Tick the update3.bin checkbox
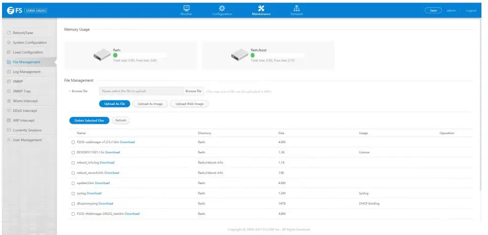This screenshot has height=235, width=488. click(73, 183)
